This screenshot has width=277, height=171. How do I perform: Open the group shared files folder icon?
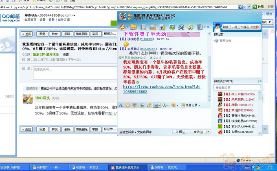pos(134,27)
